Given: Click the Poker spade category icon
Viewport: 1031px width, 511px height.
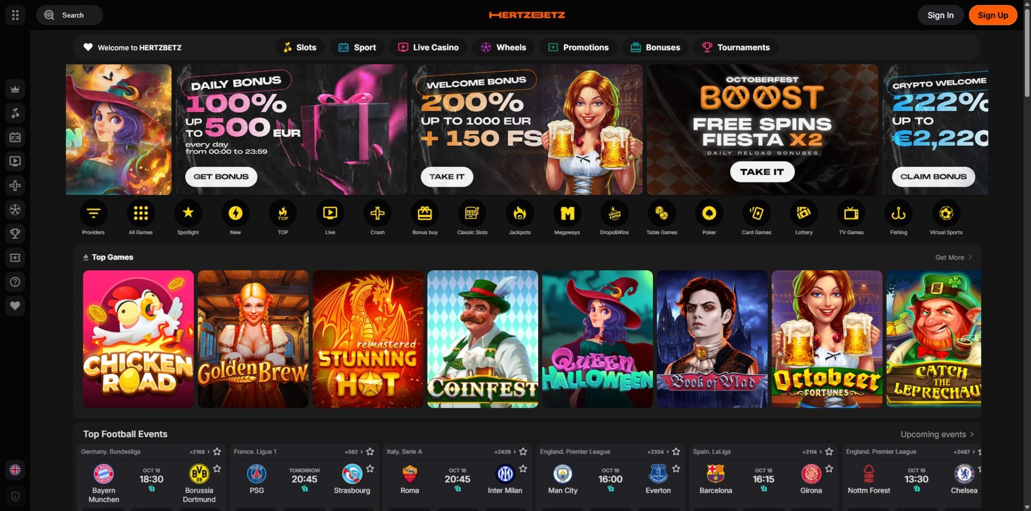Looking at the screenshot, I should (x=709, y=213).
